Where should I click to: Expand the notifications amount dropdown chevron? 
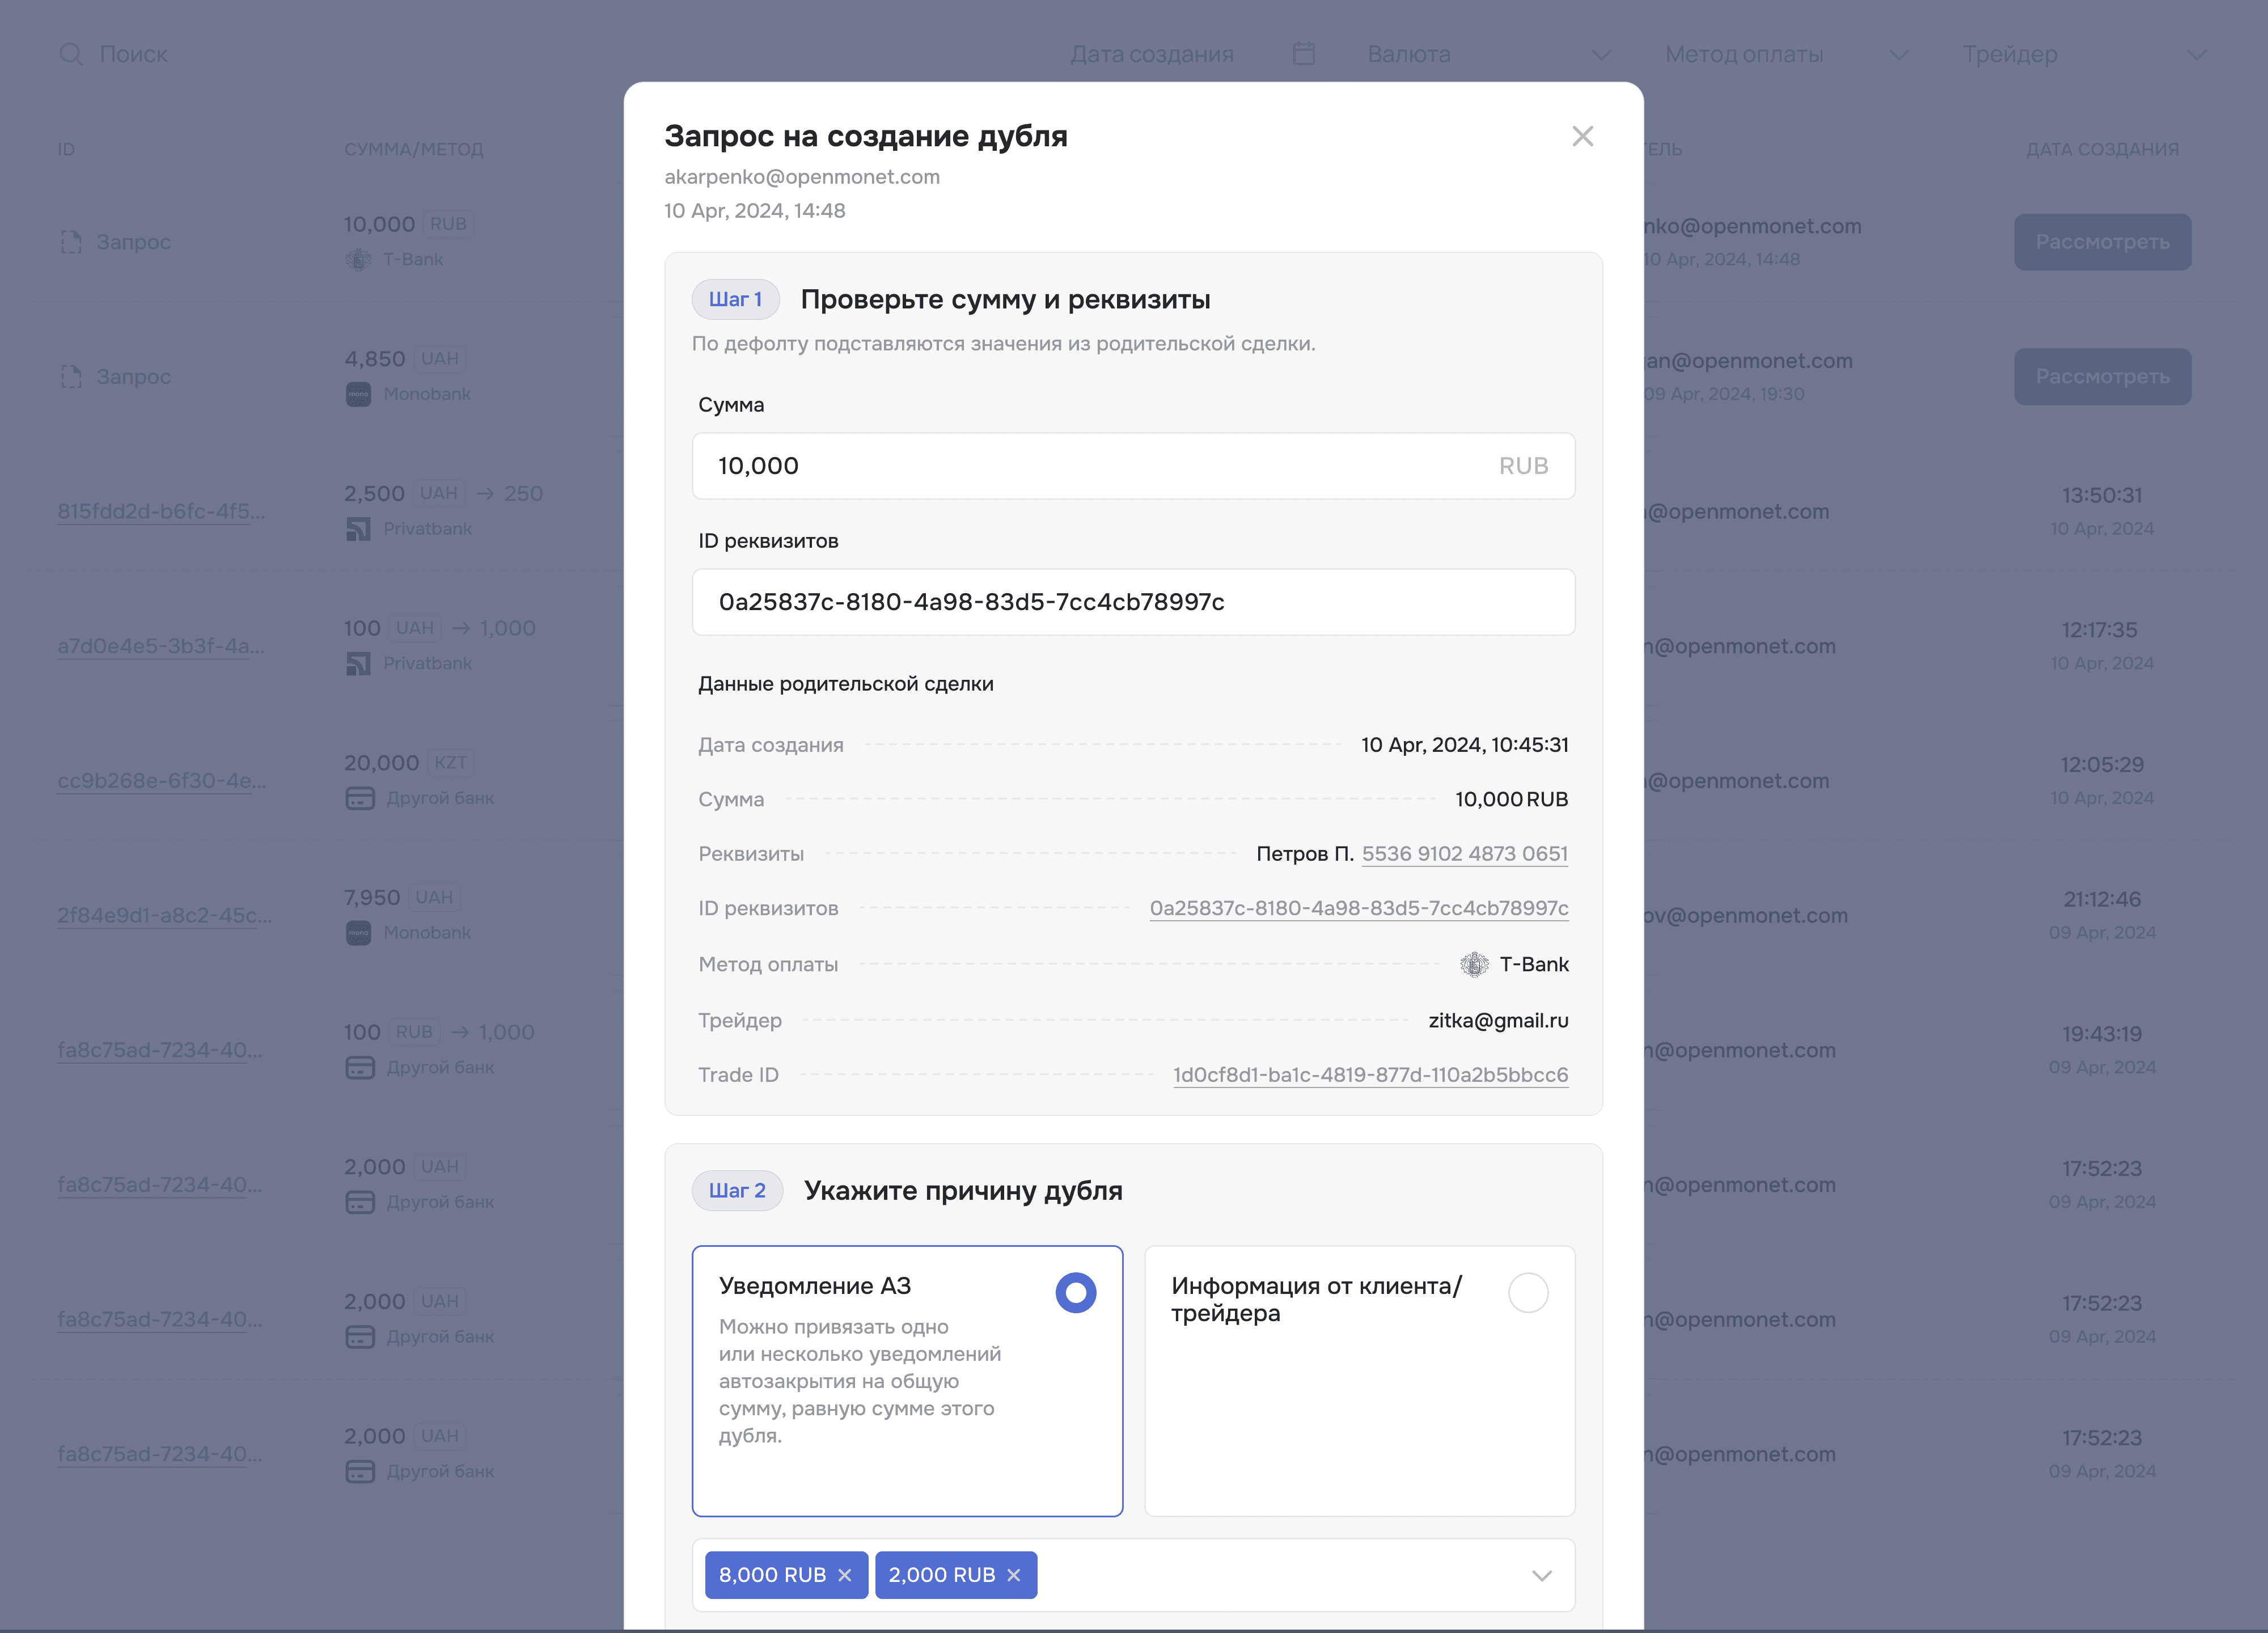click(x=1541, y=1575)
